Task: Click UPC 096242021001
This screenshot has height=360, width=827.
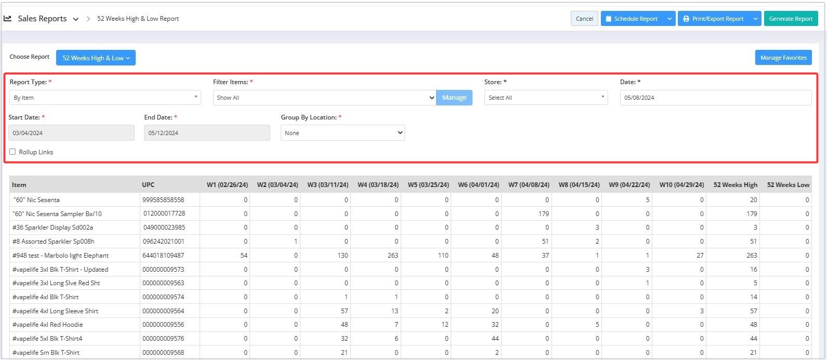Action: click(x=163, y=242)
